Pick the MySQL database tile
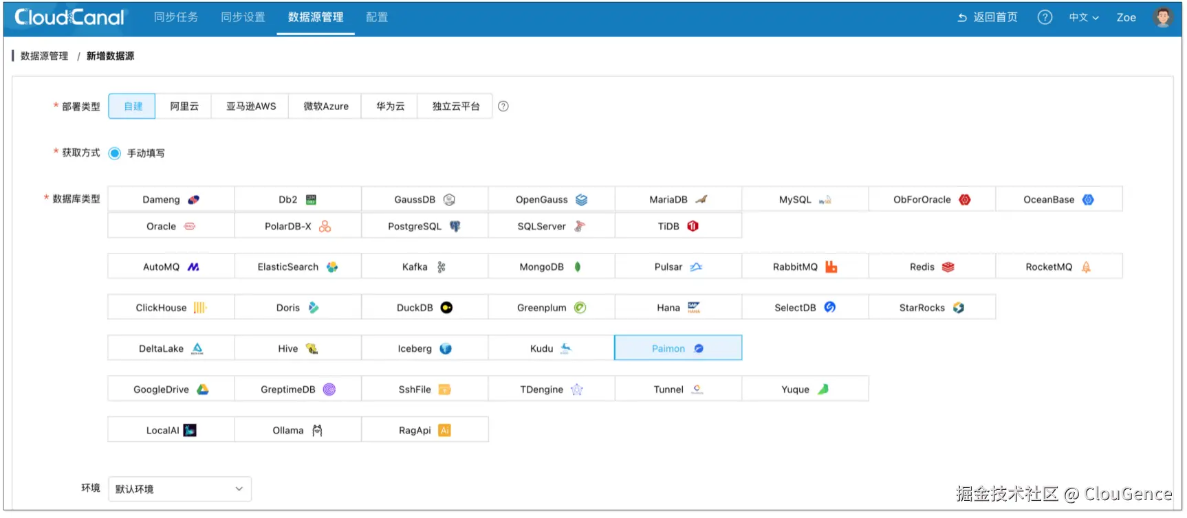 805,199
